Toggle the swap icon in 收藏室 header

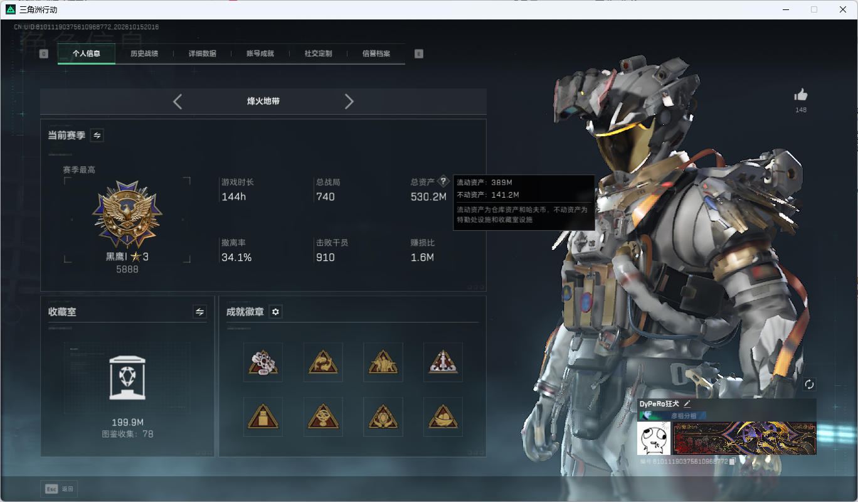200,312
